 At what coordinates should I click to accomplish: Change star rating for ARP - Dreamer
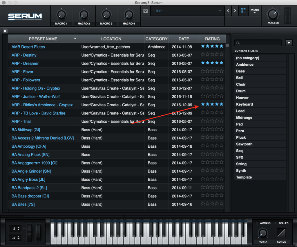[212, 63]
